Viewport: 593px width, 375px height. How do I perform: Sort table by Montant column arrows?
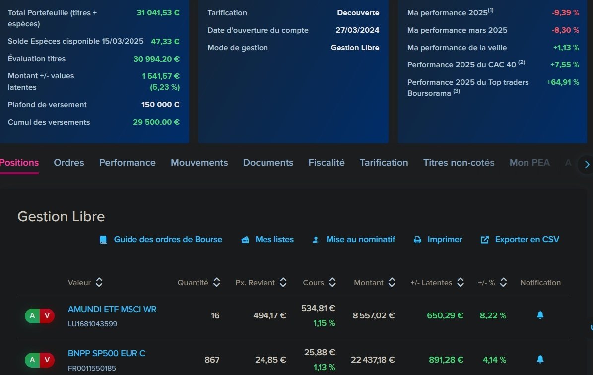click(392, 282)
